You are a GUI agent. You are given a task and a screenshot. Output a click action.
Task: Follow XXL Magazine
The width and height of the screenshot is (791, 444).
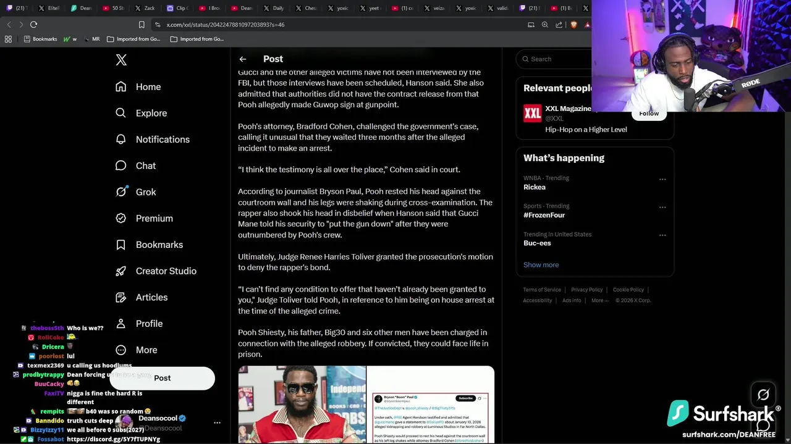(x=649, y=113)
